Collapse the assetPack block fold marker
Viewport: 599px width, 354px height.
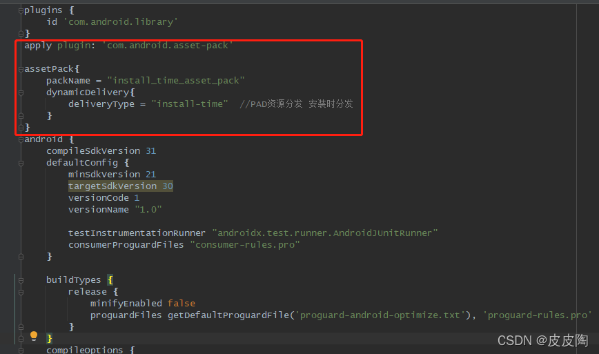(21, 69)
